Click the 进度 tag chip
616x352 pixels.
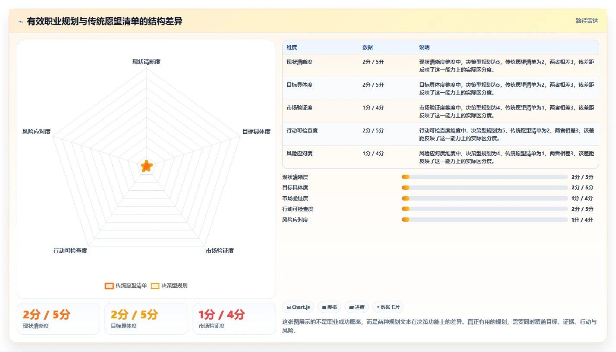pyautogui.click(x=357, y=307)
